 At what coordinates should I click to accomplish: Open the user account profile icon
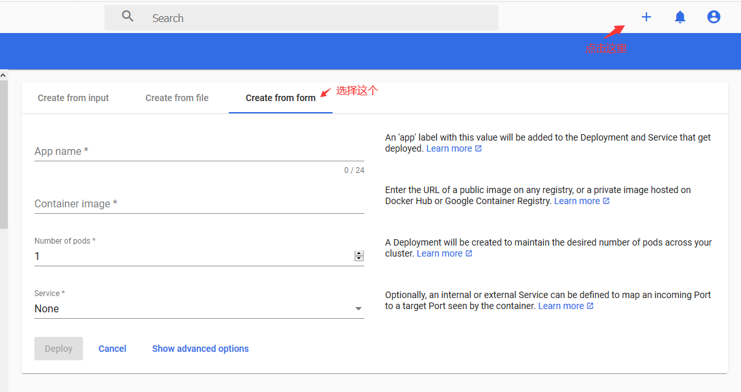click(x=713, y=17)
